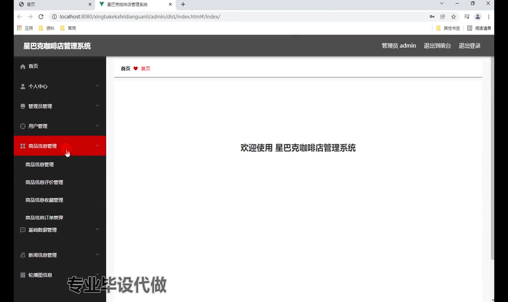Expand the 基础数据管理 chevron
Screen dimensions: 508x302
(97, 229)
